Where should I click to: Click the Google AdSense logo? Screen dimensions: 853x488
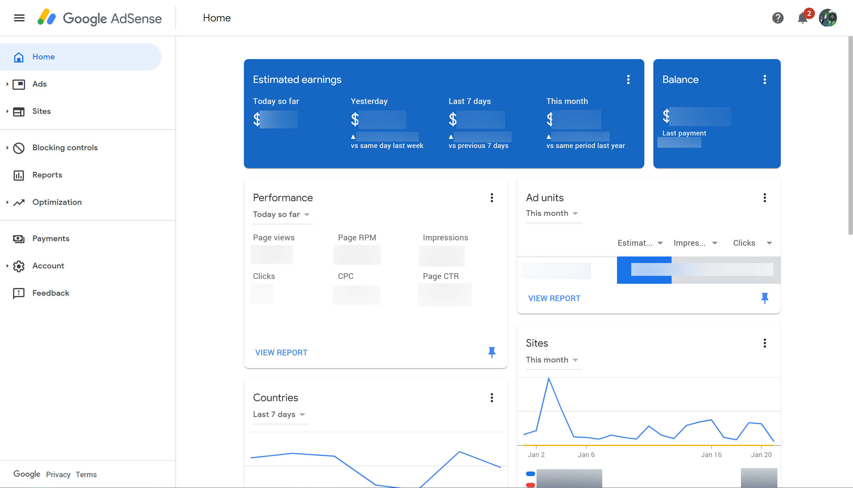tap(100, 18)
